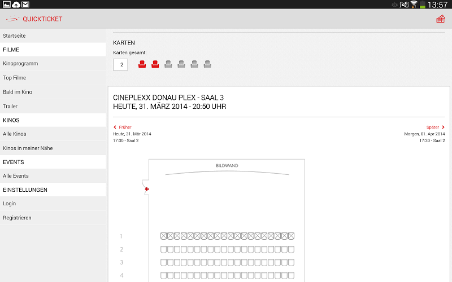Screen dimensions: 452x282
Task: Select the first seat in row 2
Action: pos(163,249)
